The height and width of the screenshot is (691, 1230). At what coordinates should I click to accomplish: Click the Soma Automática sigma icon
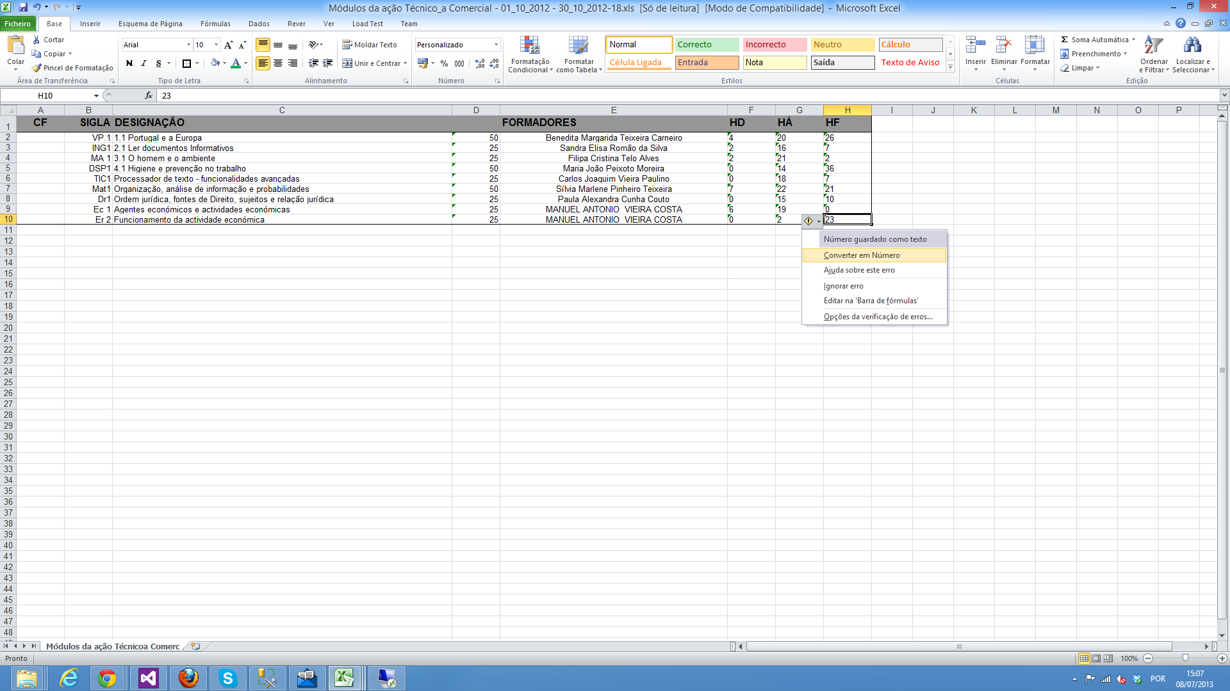coord(1065,40)
